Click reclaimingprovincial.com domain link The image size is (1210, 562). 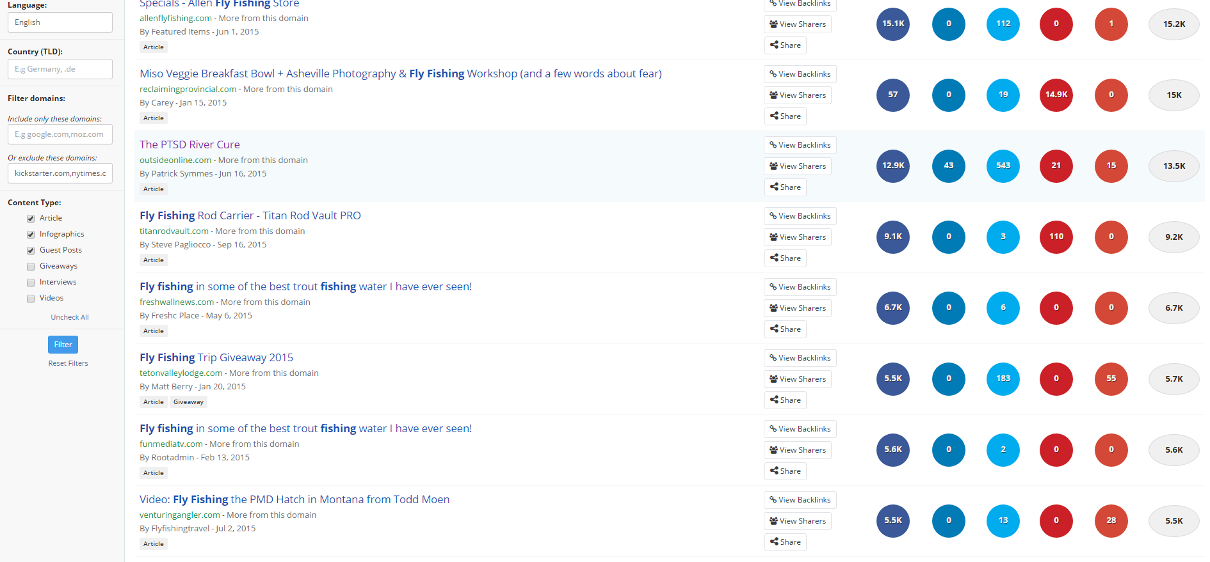coord(188,90)
